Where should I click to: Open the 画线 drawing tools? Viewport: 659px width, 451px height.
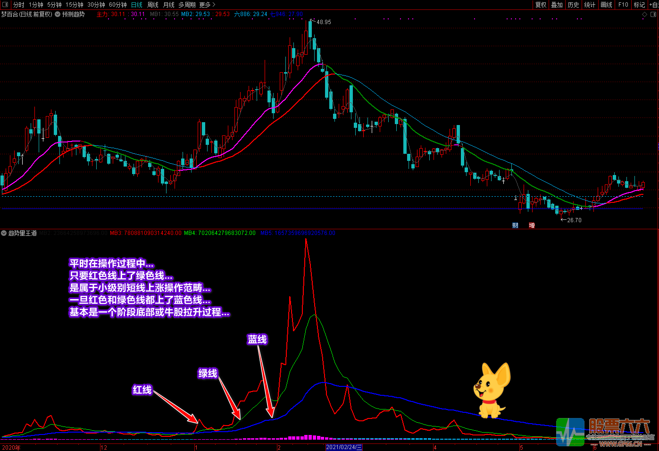(x=606, y=5)
